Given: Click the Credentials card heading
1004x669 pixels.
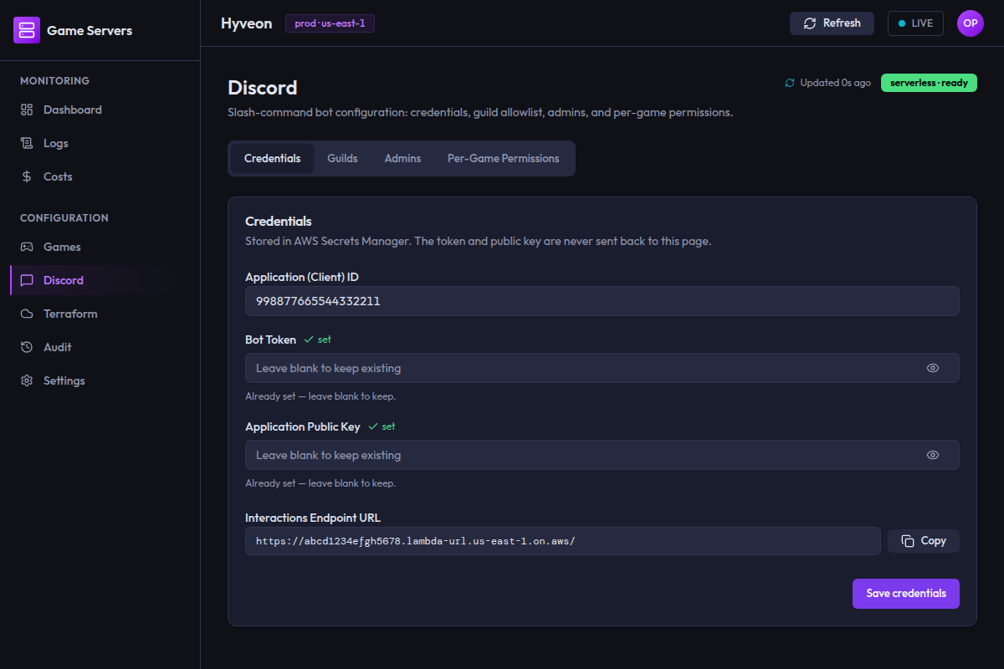Looking at the screenshot, I should click(278, 222).
